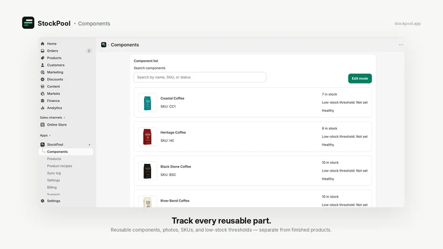
Task: Click the StockPool icon in breadcrumb header
Action: tap(104, 45)
